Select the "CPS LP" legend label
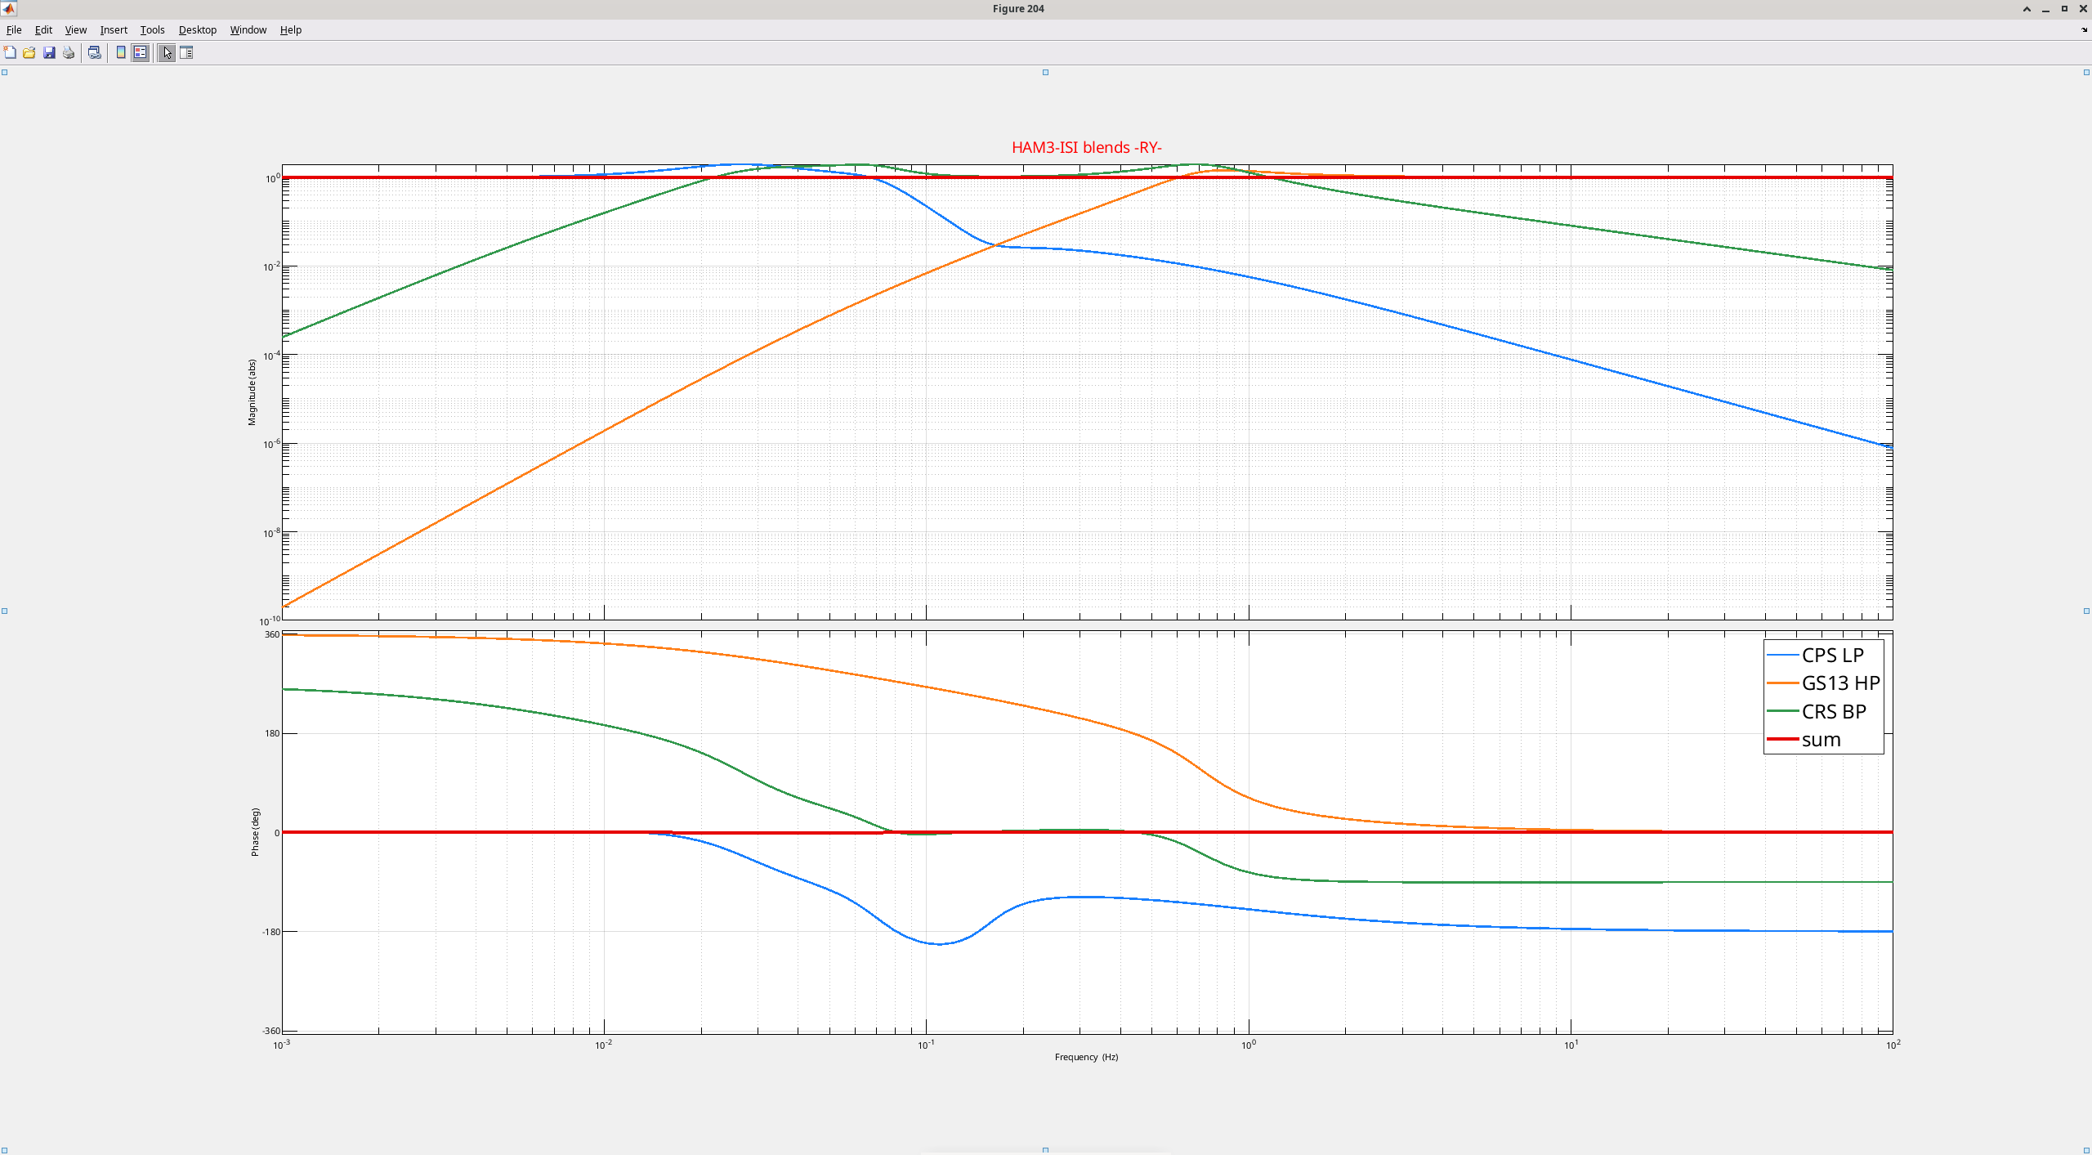 1833,656
